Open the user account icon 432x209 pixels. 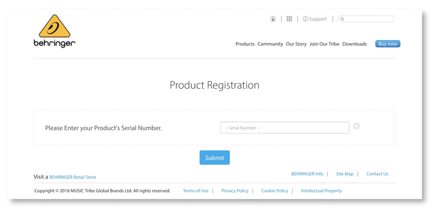pos(273,19)
